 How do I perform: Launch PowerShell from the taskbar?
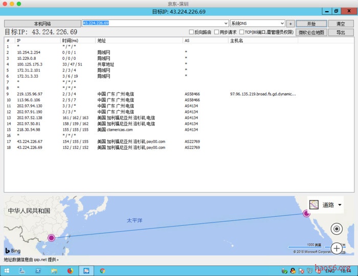[x=38, y=271]
